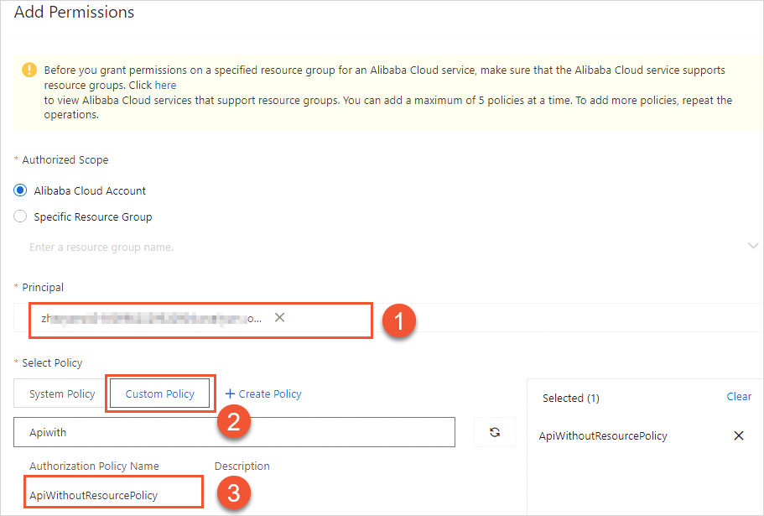
Task: Click the resource group name field
Action: click(335, 248)
